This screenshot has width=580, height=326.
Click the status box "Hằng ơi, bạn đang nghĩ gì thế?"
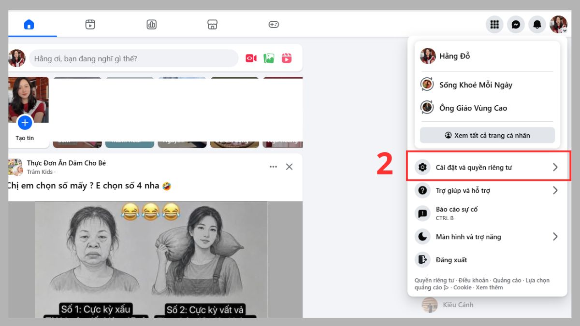pyautogui.click(x=134, y=58)
